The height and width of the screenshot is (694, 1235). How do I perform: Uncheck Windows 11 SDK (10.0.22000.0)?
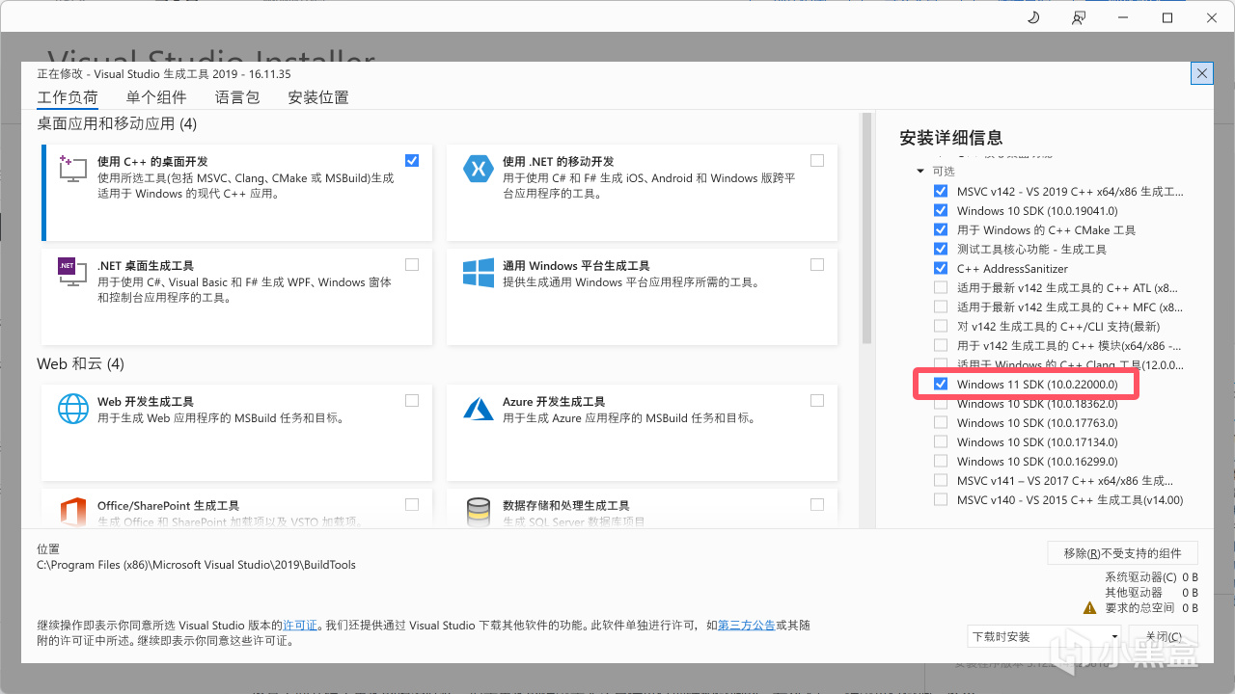[x=941, y=384]
